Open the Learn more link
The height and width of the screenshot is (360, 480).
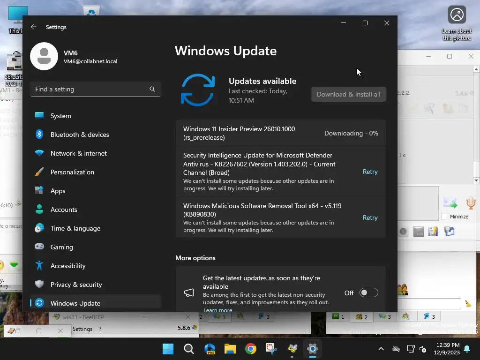pyautogui.click(x=217, y=310)
